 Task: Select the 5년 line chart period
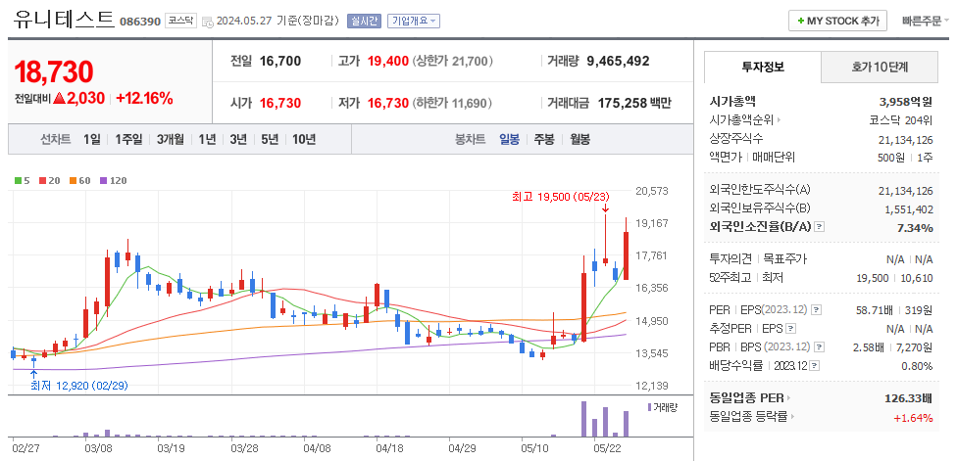tap(269, 139)
